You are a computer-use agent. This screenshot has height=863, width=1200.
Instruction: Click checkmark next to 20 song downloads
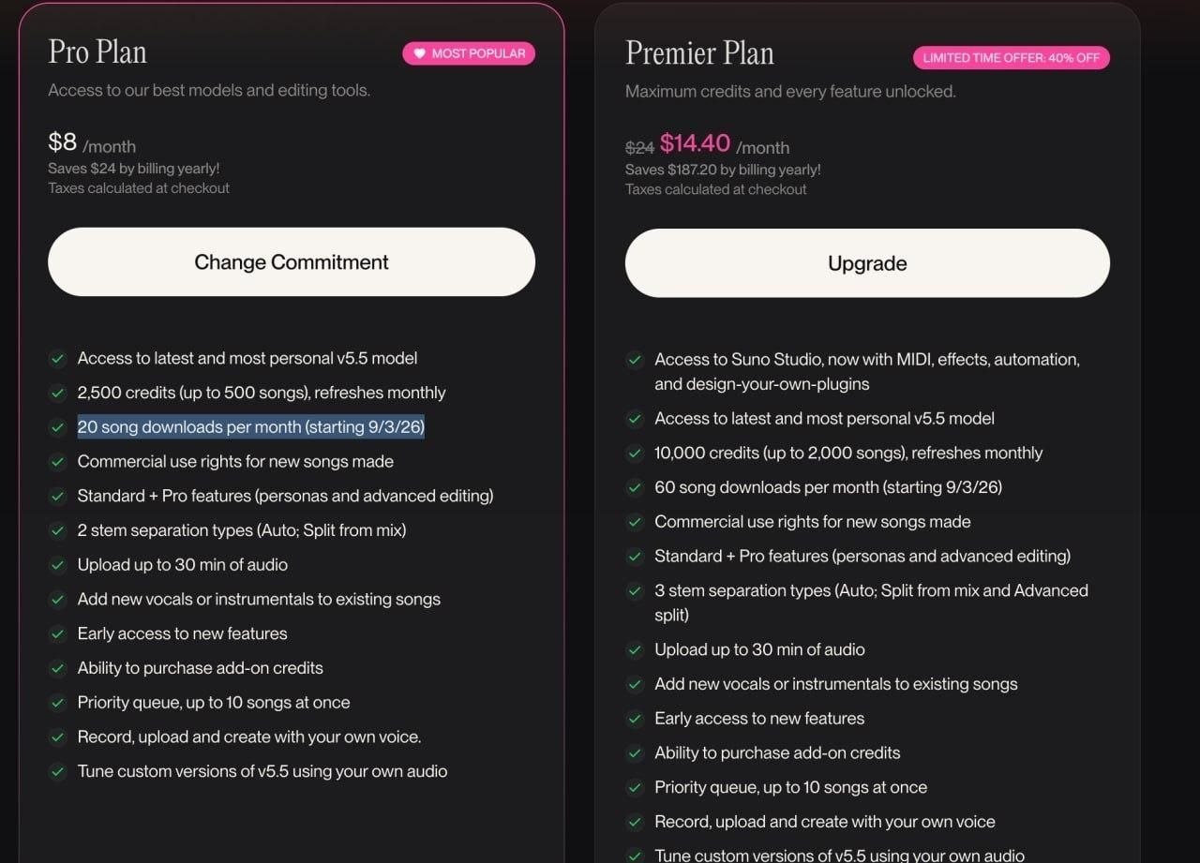point(58,427)
